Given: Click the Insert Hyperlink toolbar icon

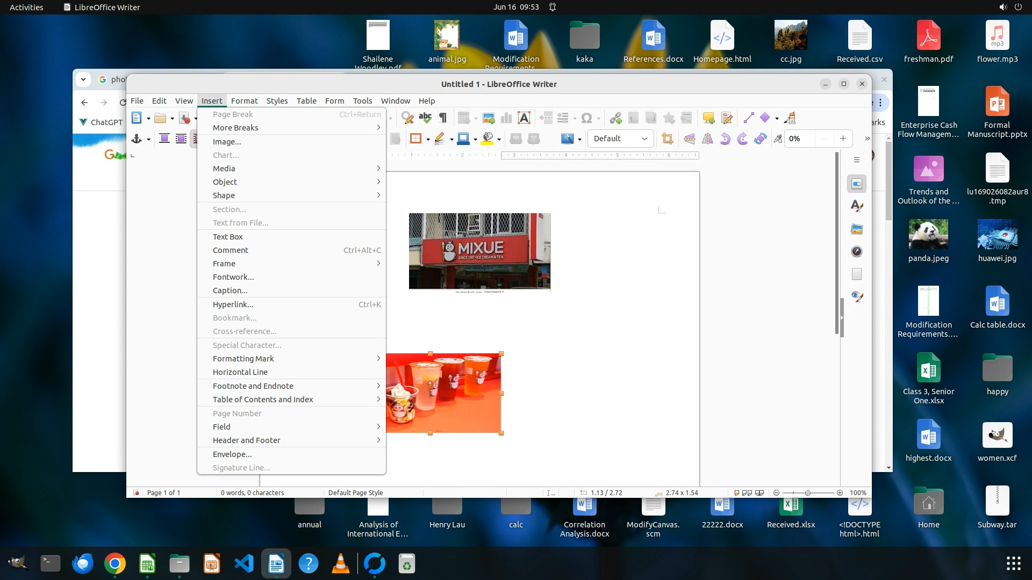Looking at the screenshot, I should (x=616, y=118).
